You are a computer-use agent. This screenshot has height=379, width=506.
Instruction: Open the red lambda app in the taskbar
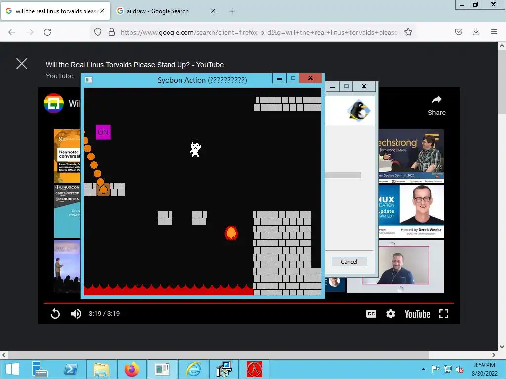point(254,369)
